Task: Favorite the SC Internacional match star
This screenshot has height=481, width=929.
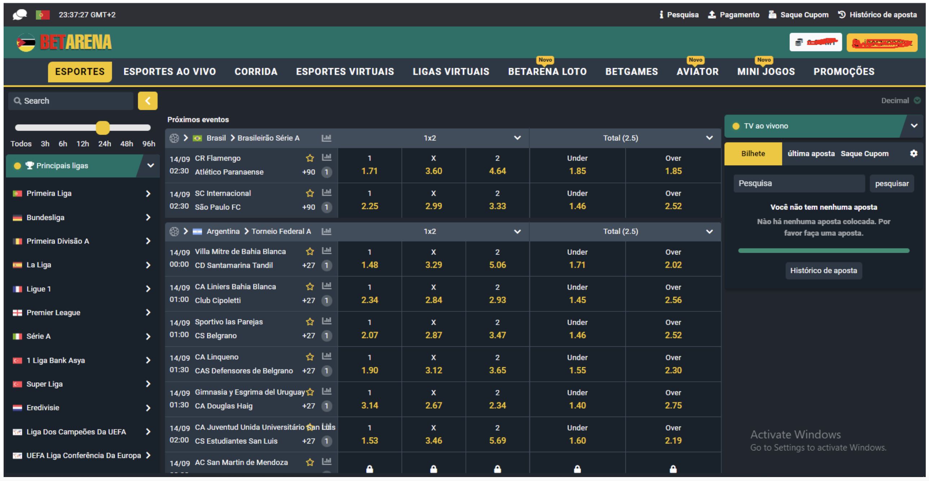Action: [310, 193]
